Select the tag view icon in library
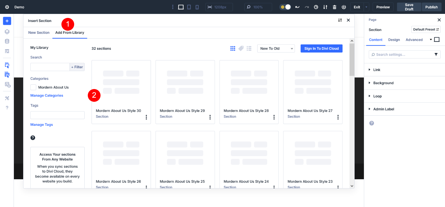This screenshot has height=207, width=445. 241,49
